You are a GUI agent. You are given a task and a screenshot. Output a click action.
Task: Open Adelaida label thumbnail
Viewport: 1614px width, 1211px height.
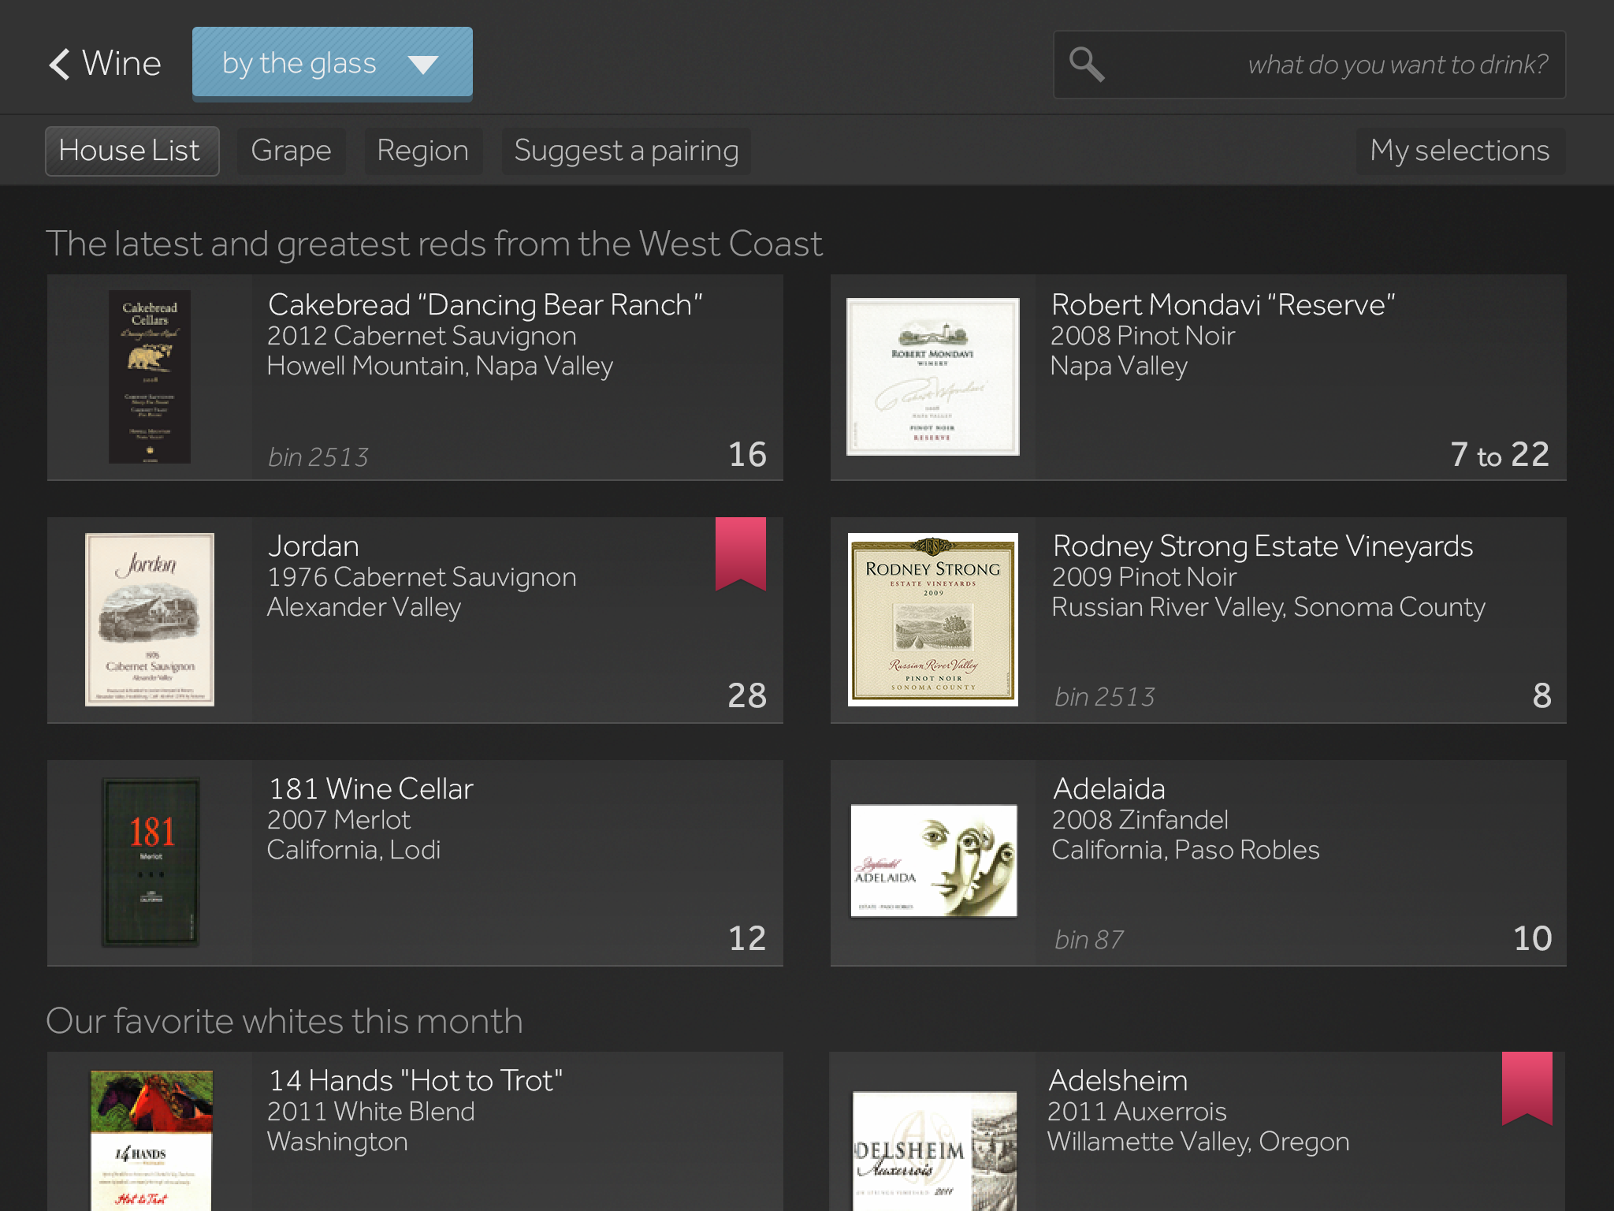point(933,861)
